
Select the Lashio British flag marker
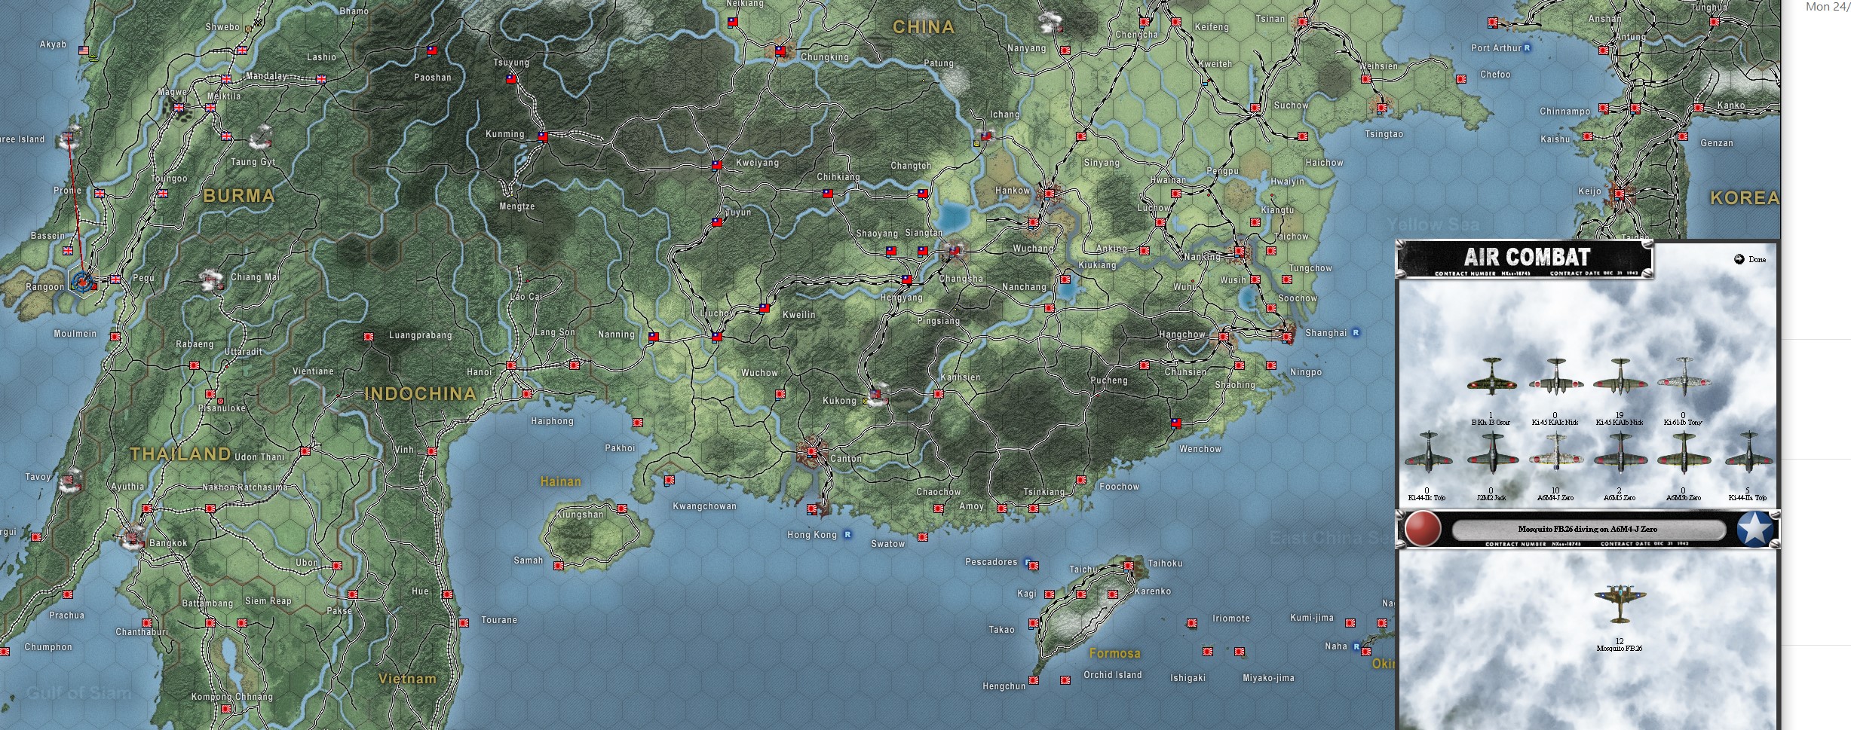point(320,78)
